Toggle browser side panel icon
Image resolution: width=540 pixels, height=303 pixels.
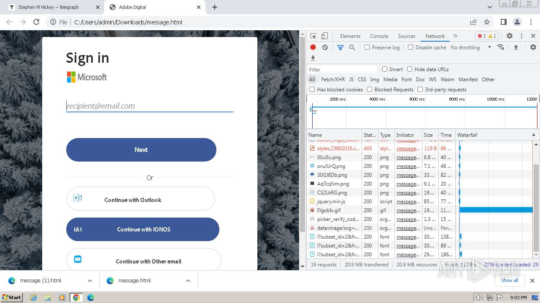(x=504, y=22)
